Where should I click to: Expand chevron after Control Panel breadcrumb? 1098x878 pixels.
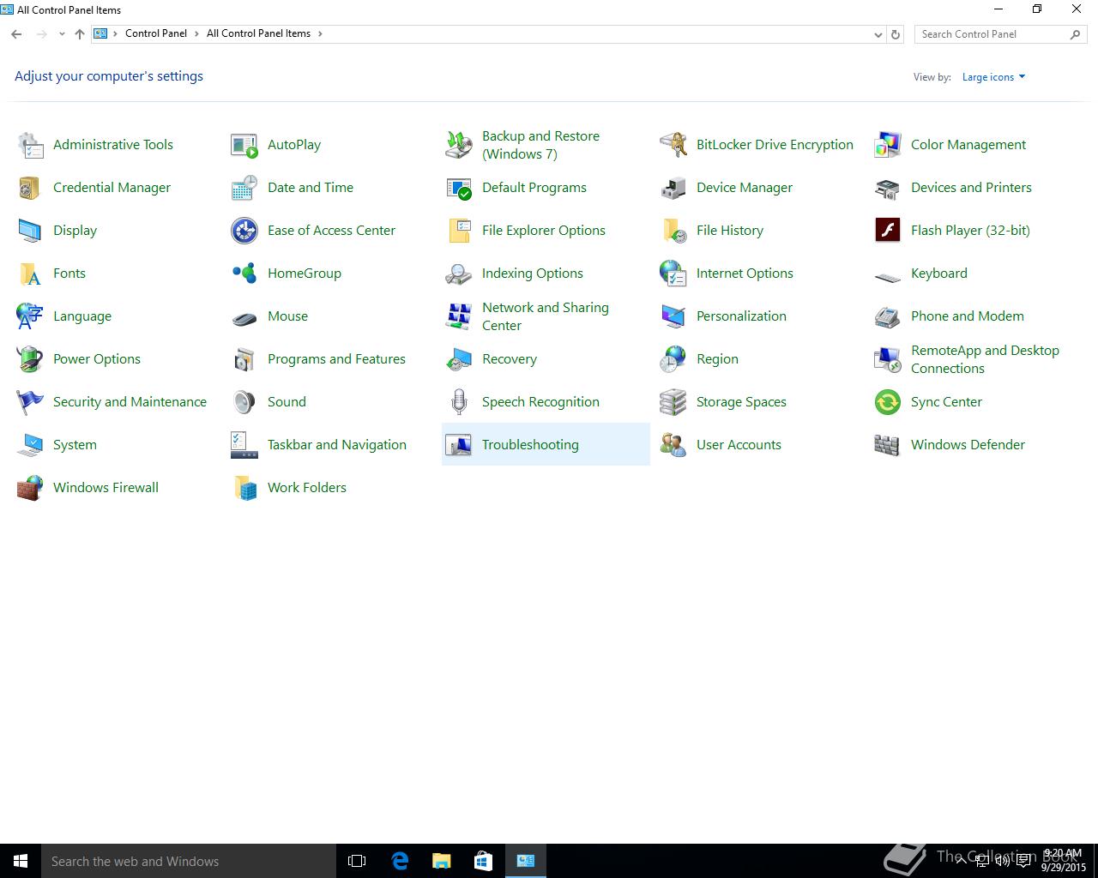(x=196, y=33)
